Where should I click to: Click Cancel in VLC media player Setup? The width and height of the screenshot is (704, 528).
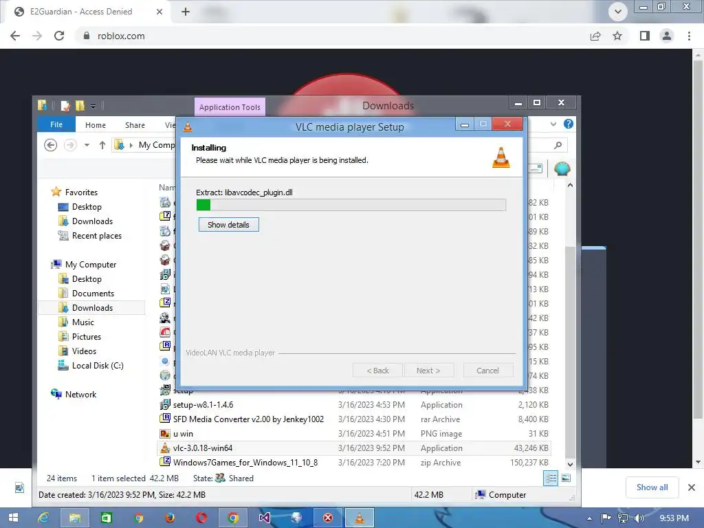coord(487,371)
